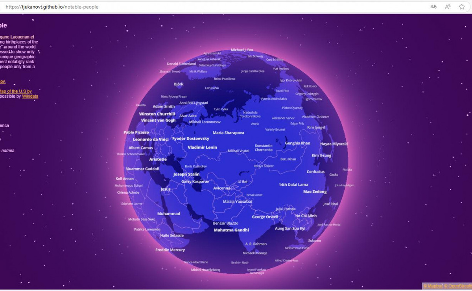The width and height of the screenshot is (472, 291).
Task: Click the Vladimir Lenin label
Action: 202,147
